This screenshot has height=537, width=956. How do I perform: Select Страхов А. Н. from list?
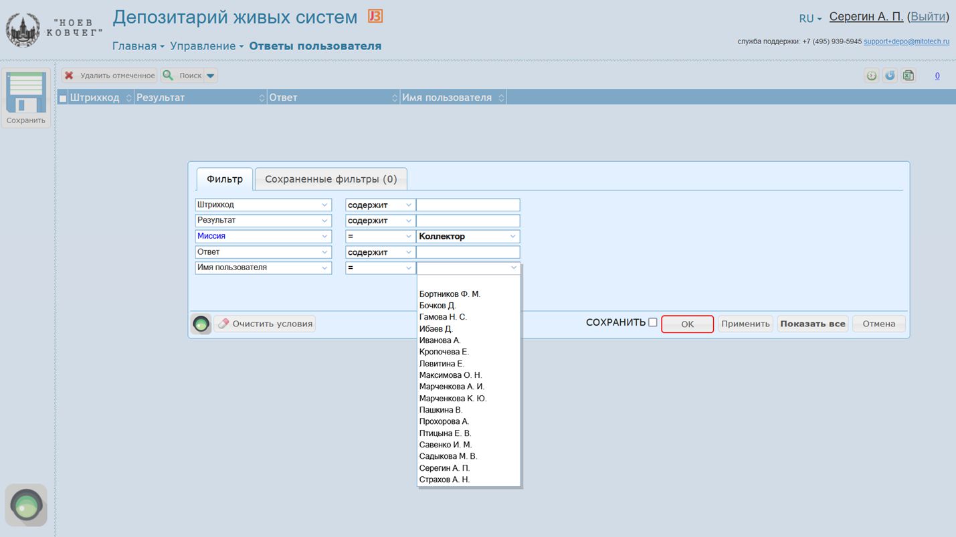coord(468,479)
